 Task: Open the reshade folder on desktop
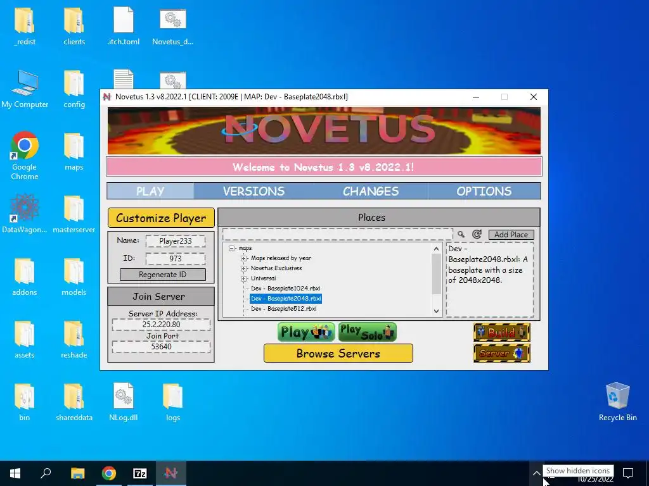74,339
